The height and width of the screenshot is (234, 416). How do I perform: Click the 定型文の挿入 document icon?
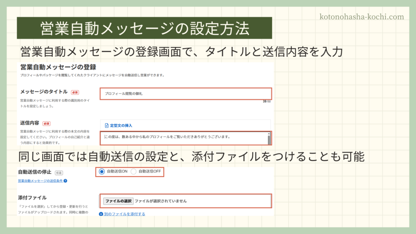pos(106,126)
